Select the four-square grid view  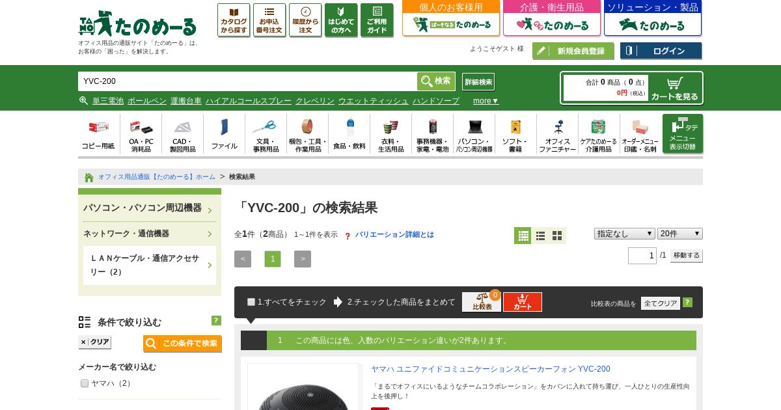(x=557, y=236)
